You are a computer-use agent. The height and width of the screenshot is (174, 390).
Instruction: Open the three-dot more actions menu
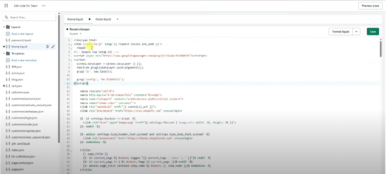pos(44,6)
